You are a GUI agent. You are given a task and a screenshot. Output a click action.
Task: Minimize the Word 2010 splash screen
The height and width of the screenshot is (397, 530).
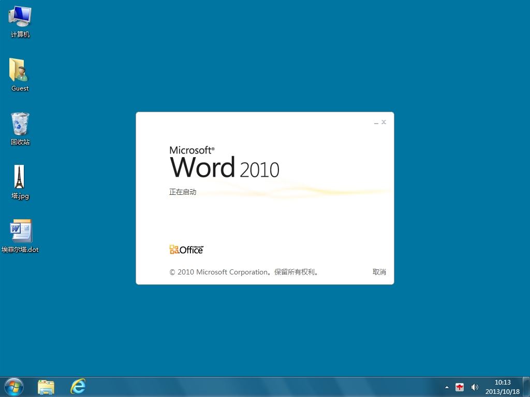pos(376,122)
